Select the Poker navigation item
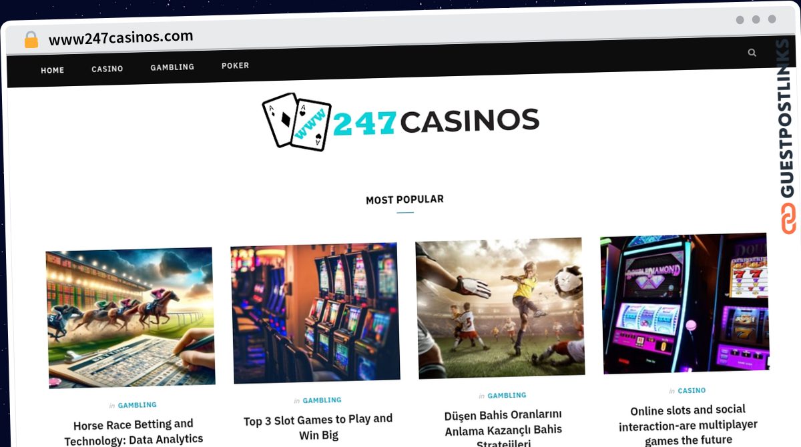The height and width of the screenshot is (447, 801). pyautogui.click(x=235, y=65)
